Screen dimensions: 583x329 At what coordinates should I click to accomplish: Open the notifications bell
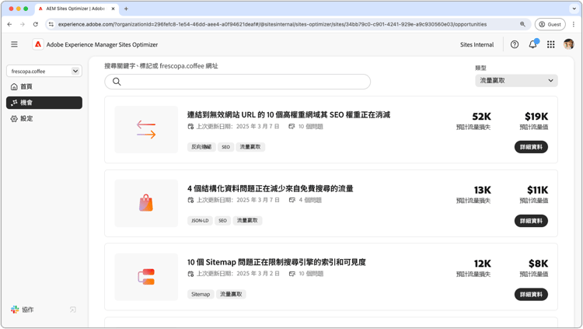point(533,44)
